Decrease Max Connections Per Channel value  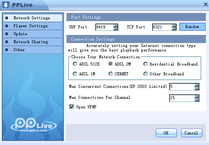197,100
